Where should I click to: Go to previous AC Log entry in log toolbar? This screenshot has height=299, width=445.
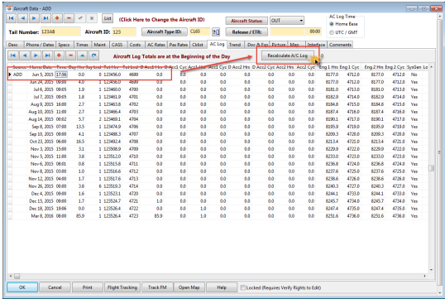25,55
